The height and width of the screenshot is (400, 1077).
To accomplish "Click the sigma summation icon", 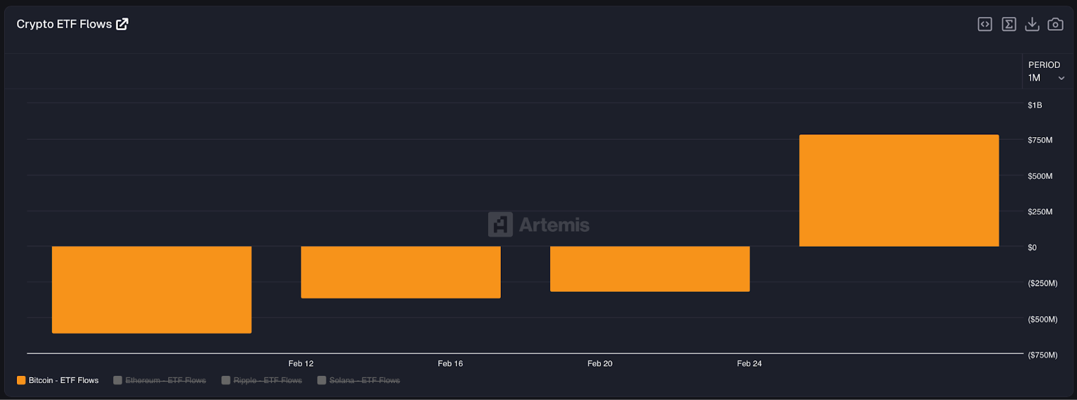I will tap(1008, 24).
